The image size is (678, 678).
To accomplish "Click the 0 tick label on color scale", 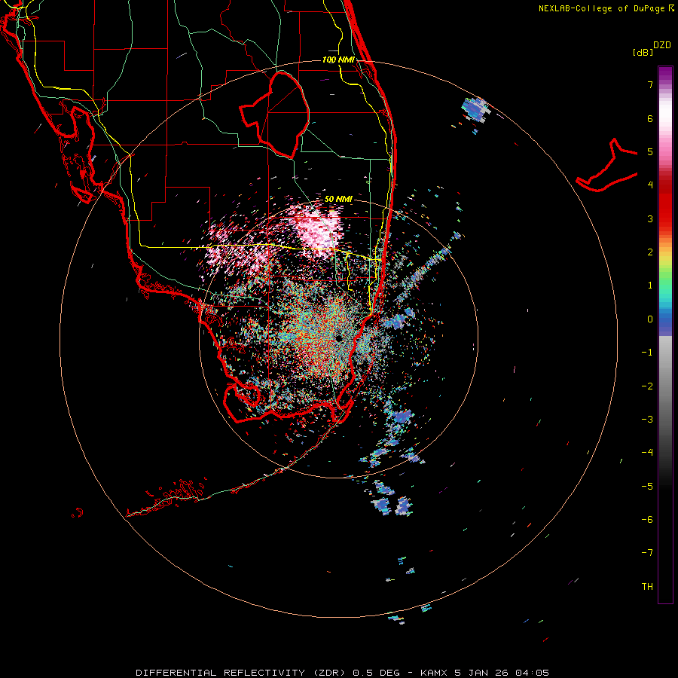I will coord(650,319).
